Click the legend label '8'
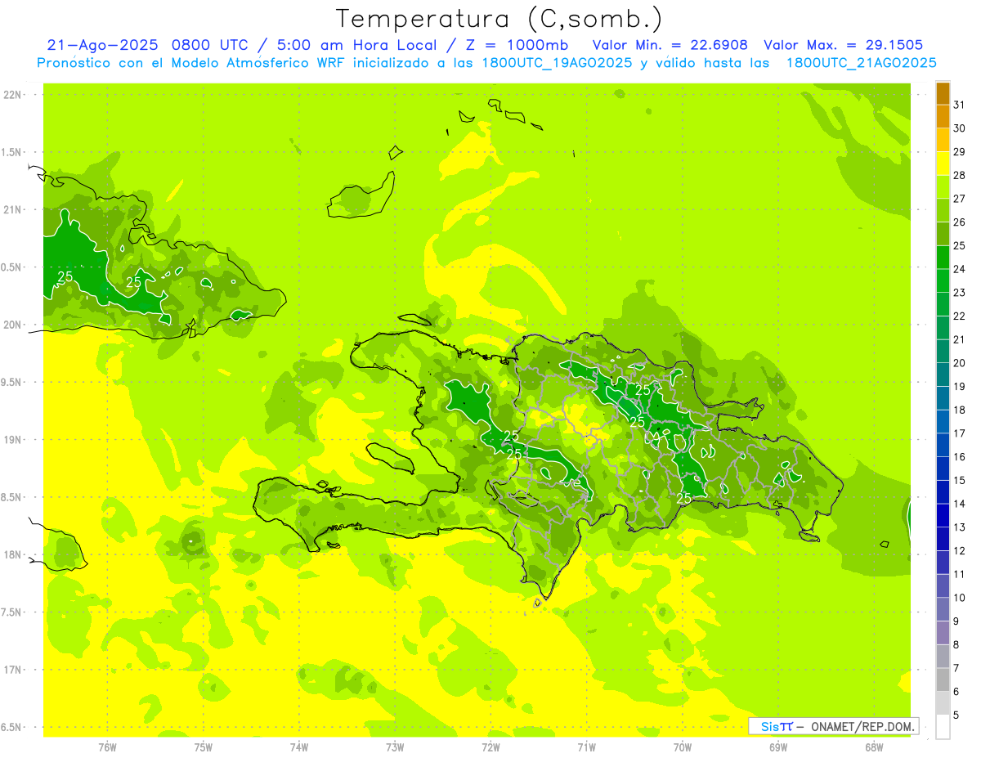 956,644
